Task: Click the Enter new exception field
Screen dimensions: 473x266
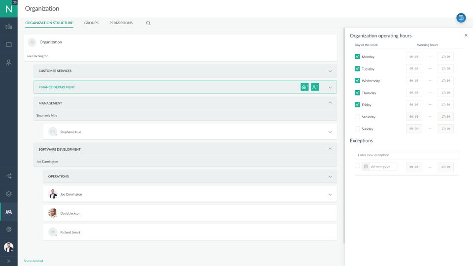Action: click(x=407, y=155)
